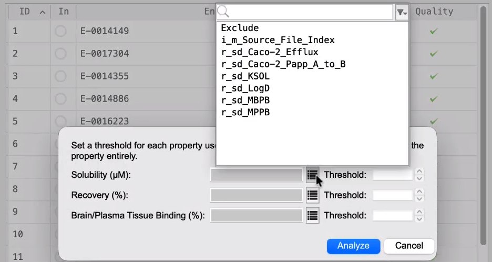Click the Analyze button

pos(353,246)
